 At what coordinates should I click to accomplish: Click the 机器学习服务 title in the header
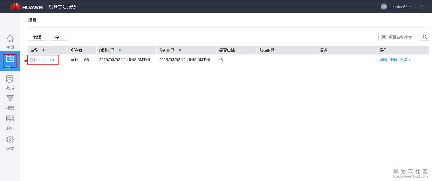pyautogui.click(x=62, y=7)
